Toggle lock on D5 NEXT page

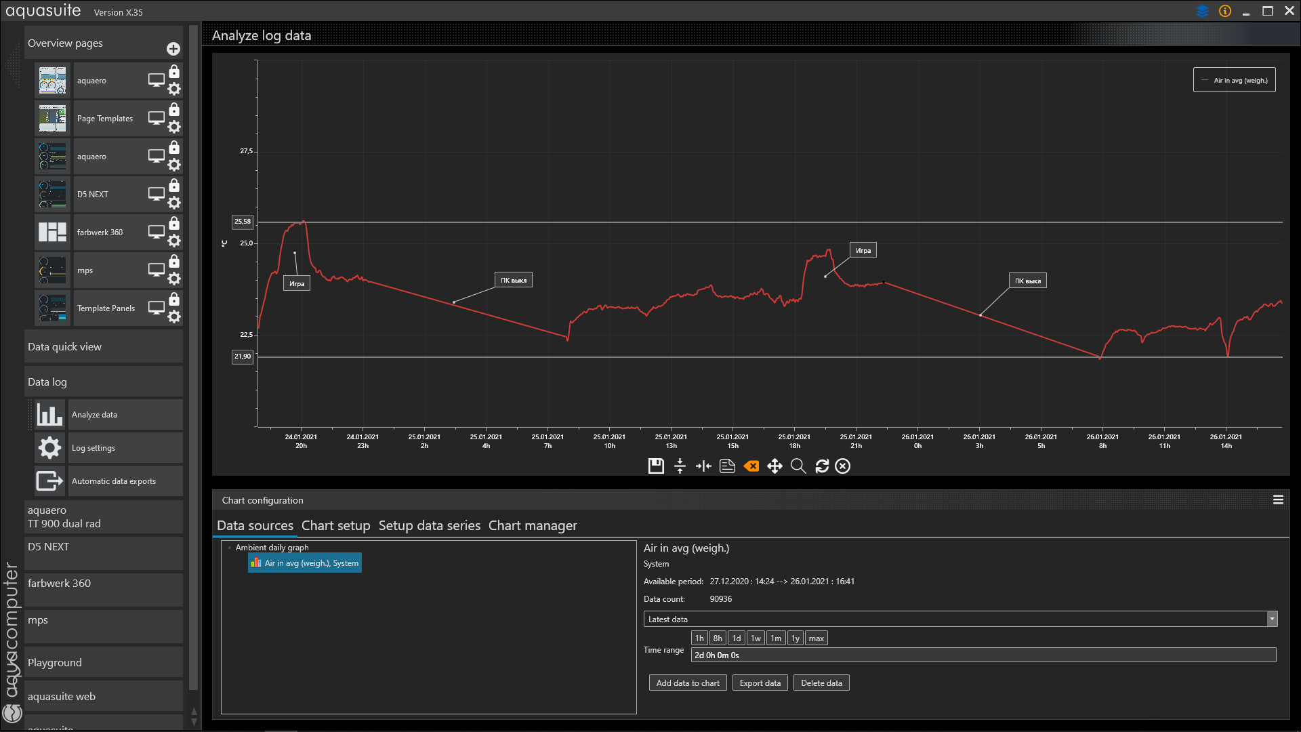coord(174,186)
